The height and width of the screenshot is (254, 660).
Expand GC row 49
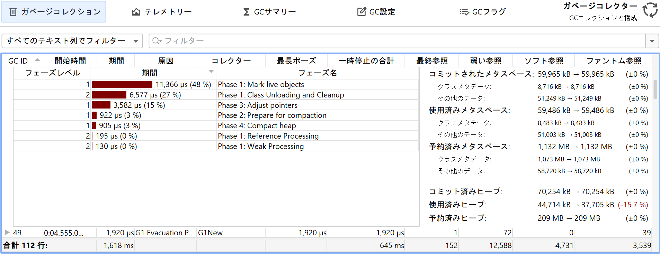[7, 233]
